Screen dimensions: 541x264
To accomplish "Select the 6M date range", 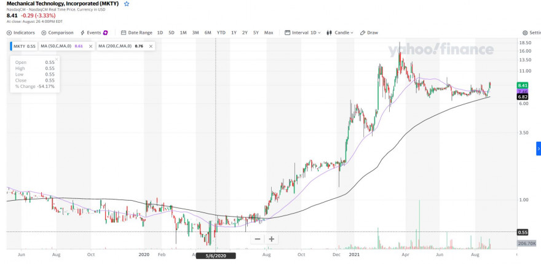I will pyautogui.click(x=208, y=33).
